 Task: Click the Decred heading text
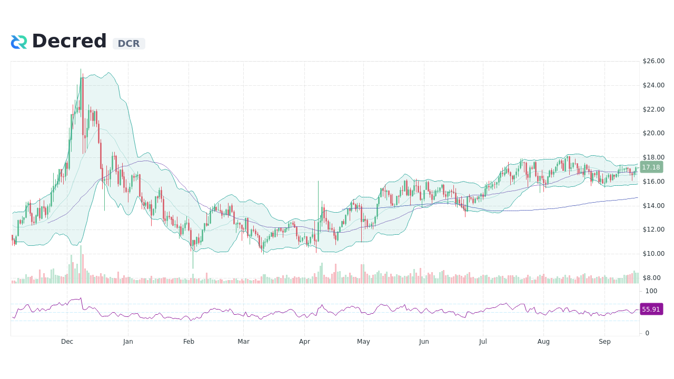tap(69, 41)
